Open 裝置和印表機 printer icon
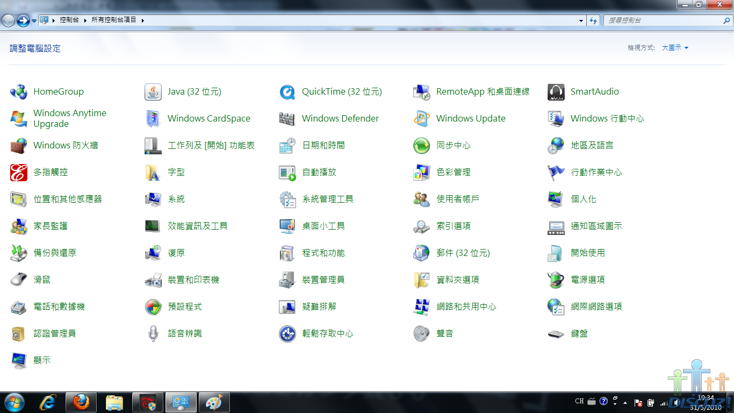 (x=153, y=280)
